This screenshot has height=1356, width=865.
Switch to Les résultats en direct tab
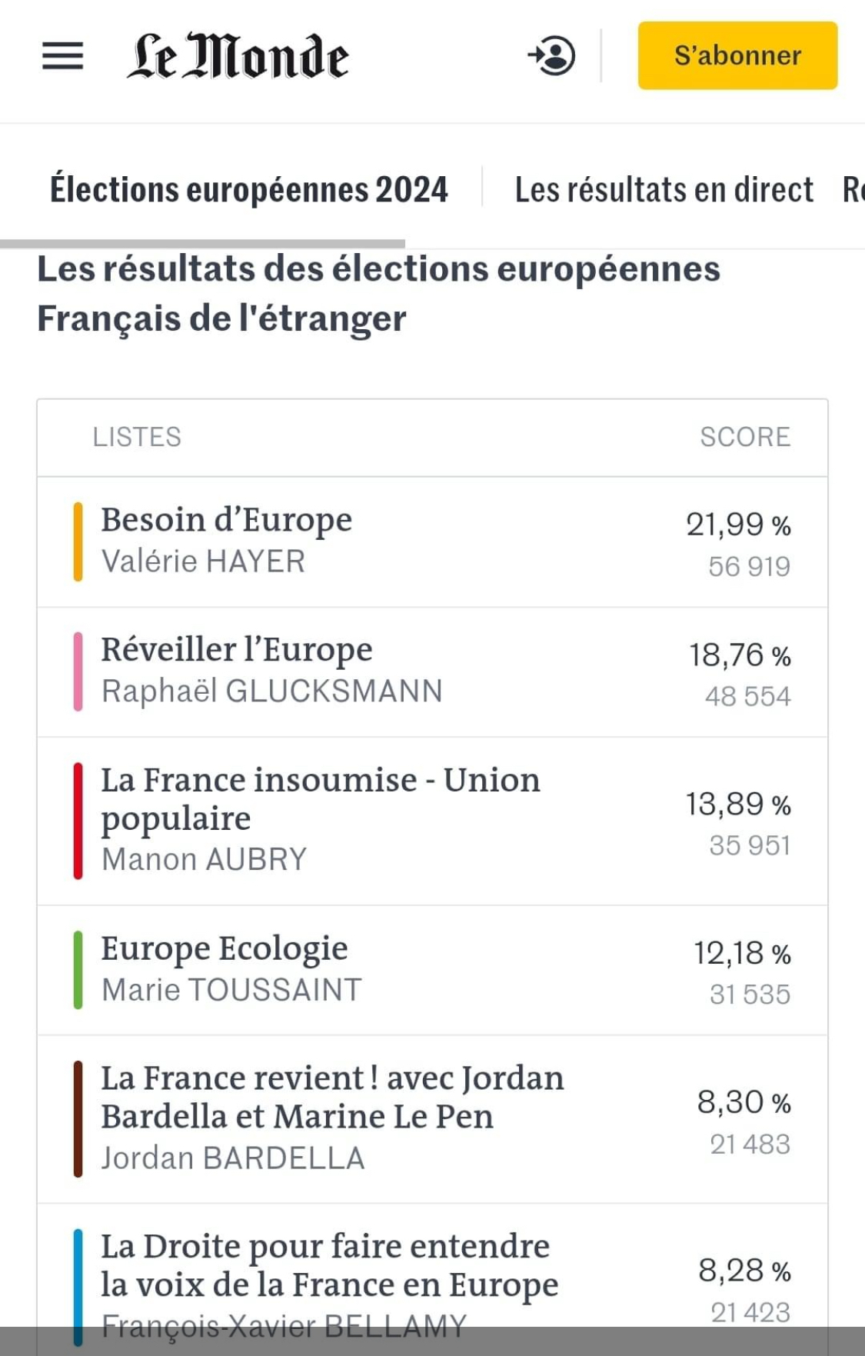coord(664,190)
